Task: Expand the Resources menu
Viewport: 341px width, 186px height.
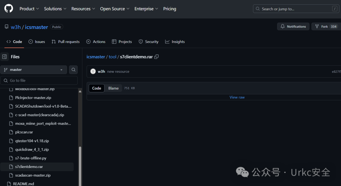Action: pos(83,9)
